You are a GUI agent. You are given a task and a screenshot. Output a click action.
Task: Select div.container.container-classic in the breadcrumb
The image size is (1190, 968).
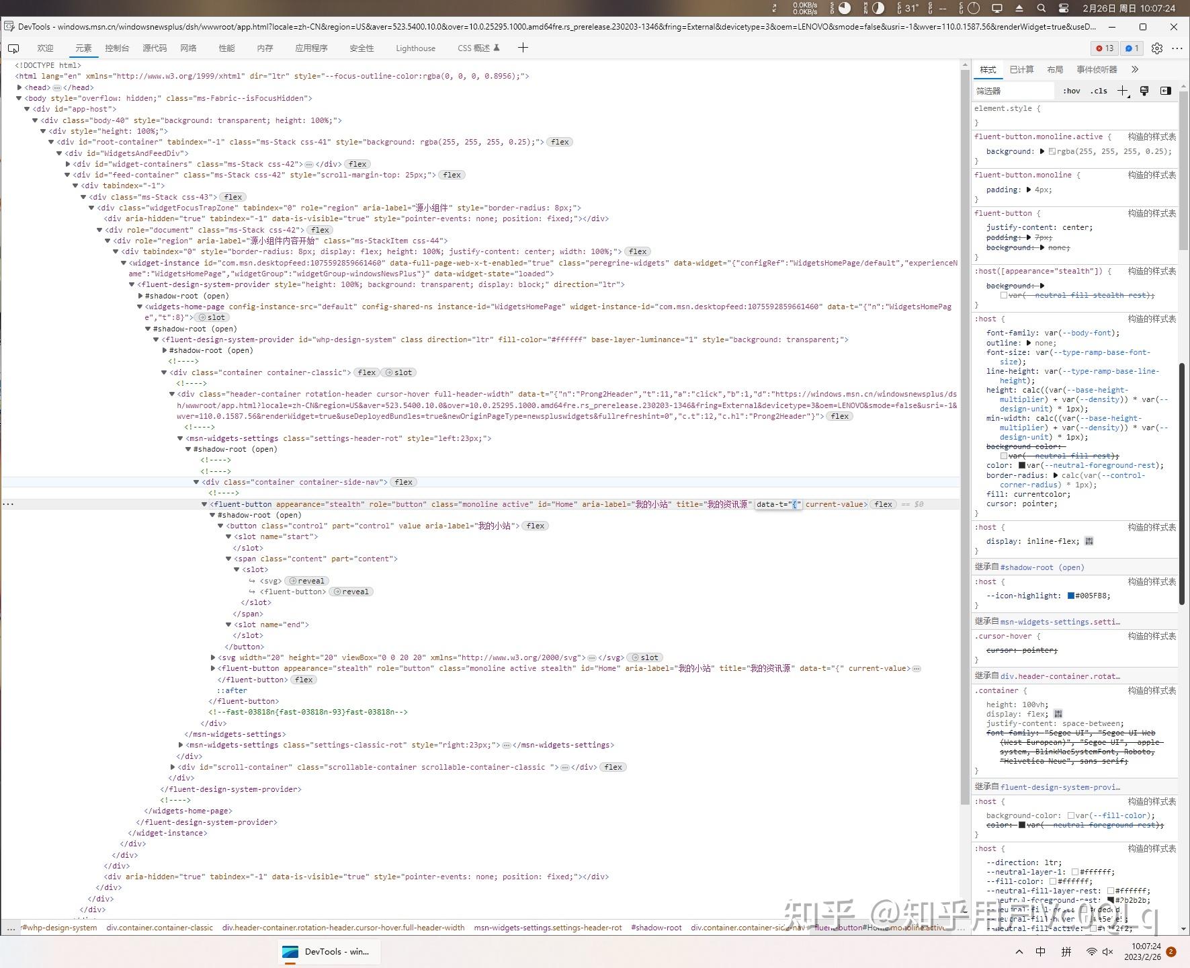(x=160, y=928)
